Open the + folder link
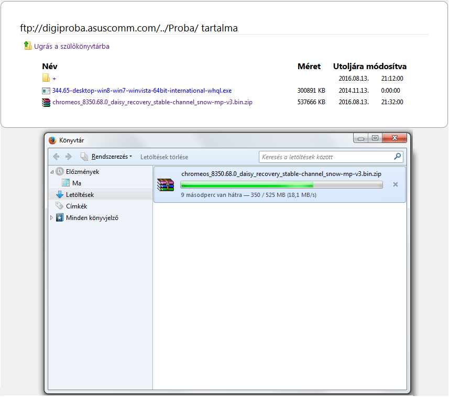Screen dimensions: 449x397 tap(54, 79)
